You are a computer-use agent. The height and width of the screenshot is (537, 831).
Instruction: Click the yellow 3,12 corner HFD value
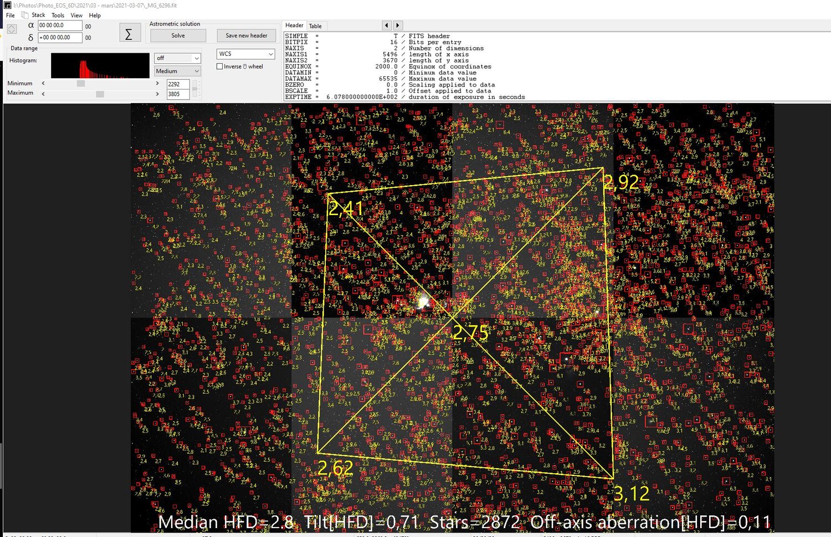(632, 493)
